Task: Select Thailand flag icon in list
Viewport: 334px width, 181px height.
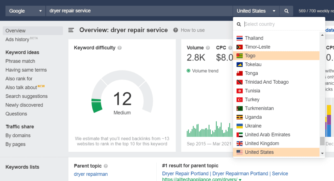Action: click(239, 38)
